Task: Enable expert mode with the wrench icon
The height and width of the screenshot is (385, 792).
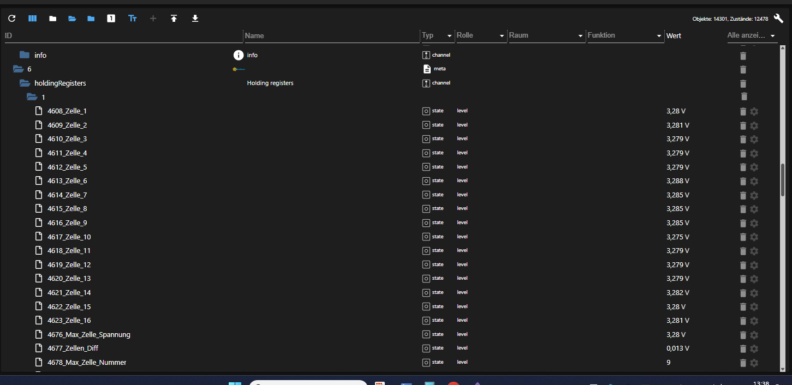Action: click(x=778, y=18)
